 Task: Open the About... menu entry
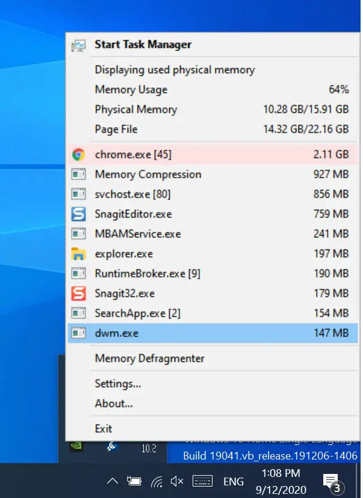click(x=213, y=404)
